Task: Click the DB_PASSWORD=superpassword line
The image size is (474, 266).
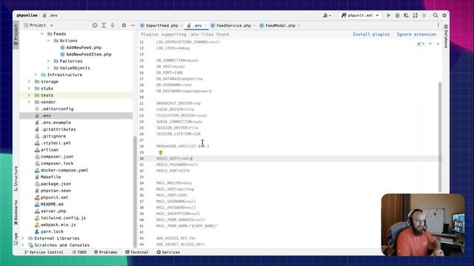Action: point(184,91)
